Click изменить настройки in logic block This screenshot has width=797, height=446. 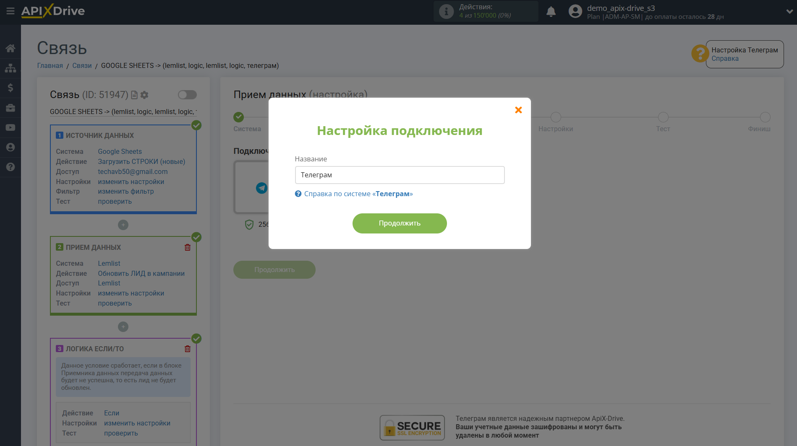pos(137,423)
